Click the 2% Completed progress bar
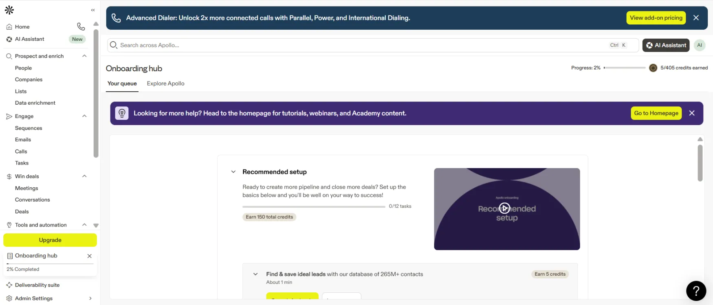Screen dimensions: 713x305 [x=50, y=264]
